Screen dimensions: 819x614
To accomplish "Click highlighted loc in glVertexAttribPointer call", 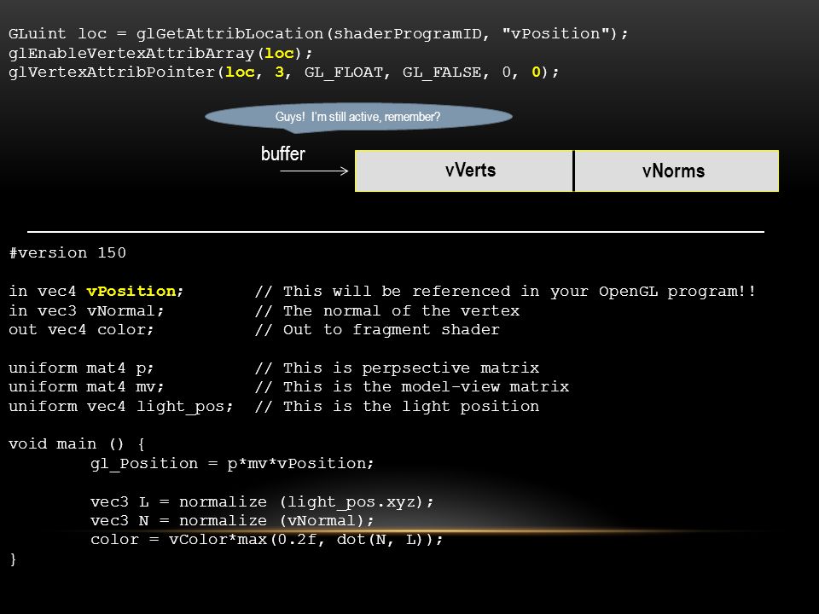I will coord(240,72).
